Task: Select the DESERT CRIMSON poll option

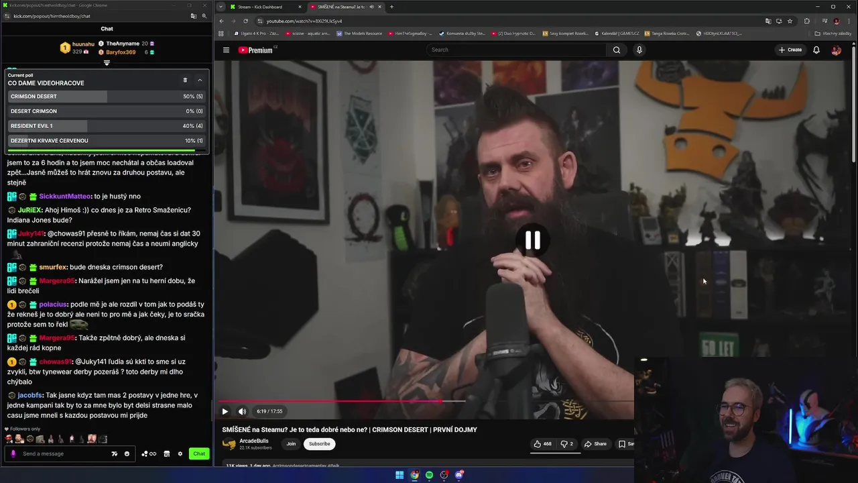Action: coord(107,111)
